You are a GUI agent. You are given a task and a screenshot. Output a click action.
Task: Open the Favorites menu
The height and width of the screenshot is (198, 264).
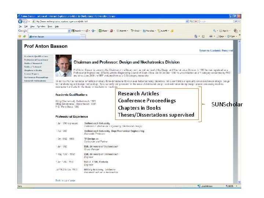[41, 26]
